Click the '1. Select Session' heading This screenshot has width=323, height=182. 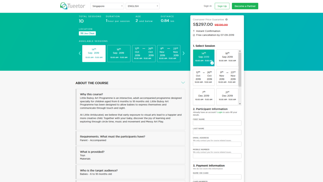[204, 46]
